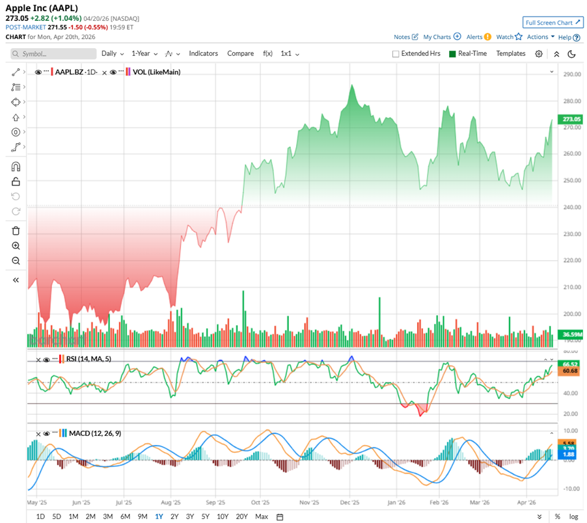
Task: Click the Notes edit icon
Action: coord(415,36)
